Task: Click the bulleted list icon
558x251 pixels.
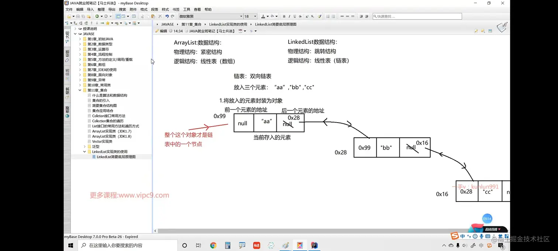Action: [x=333, y=17]
